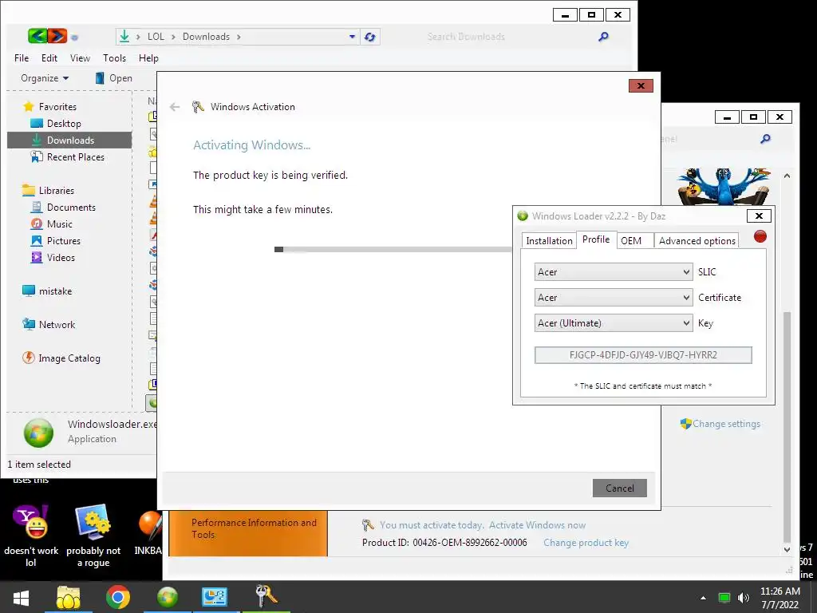
Task: Click the chevron after Downloads in address bar
Action: coord(239,37)
